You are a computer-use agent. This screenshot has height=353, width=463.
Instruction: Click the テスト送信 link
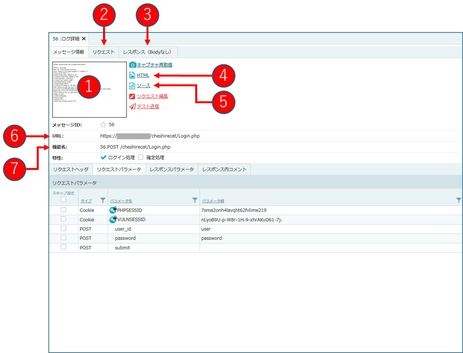pyautogui.click(x=148, y=107)
